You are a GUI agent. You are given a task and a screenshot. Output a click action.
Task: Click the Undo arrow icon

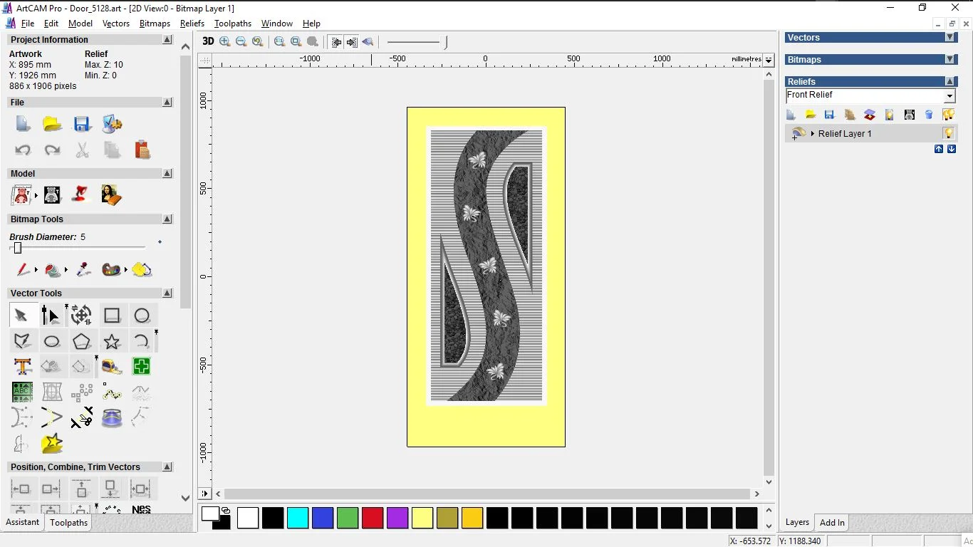(x=23, y=150)
